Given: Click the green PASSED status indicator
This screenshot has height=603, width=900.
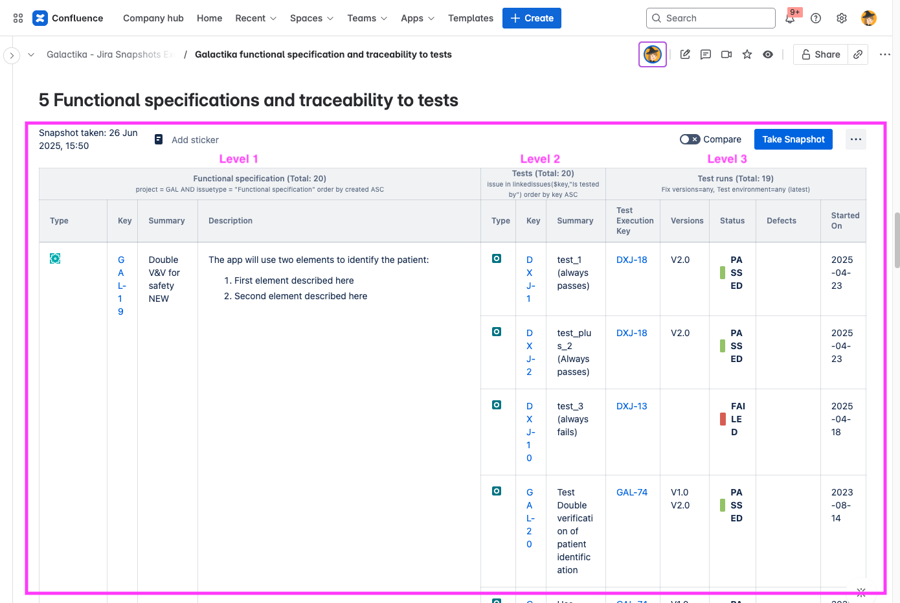Looking at the screenshot, I should pyautogui.click(x=723, y=273).
